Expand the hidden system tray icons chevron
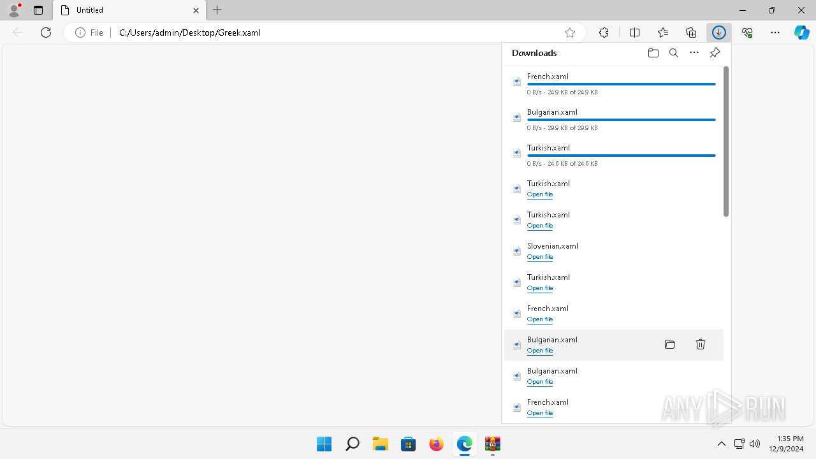The width and height of the screenshot is (816, 459). (721, 444)
